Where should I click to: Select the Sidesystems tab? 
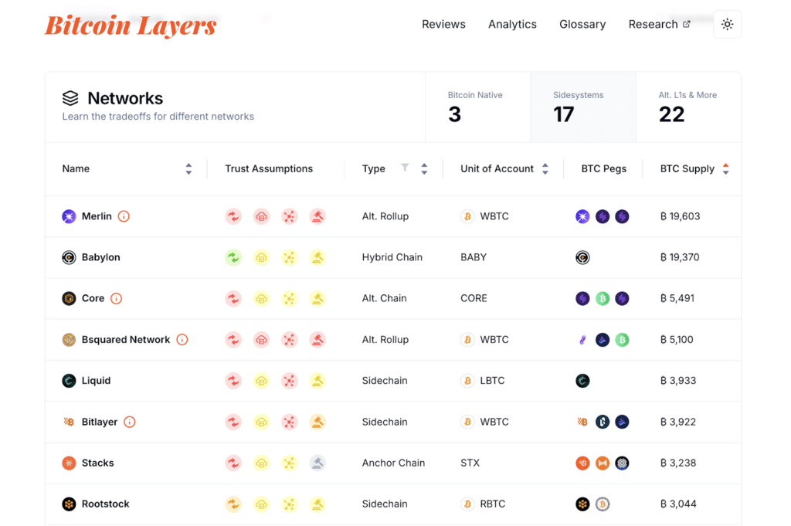click(x=583, y=107)
